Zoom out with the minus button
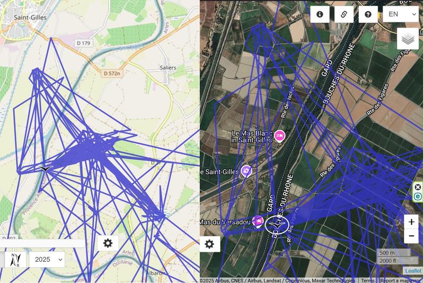The width and height of the screenshot is (424, 283). click(411, 236)
